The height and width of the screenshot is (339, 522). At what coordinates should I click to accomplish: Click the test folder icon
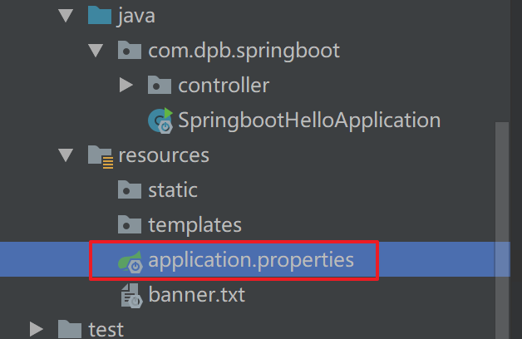(70, 329)
